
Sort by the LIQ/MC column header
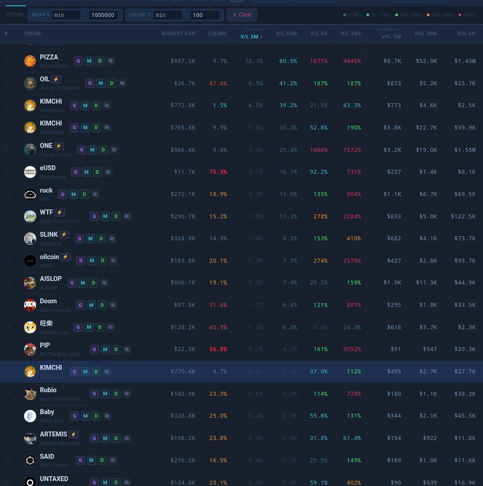(217, 34)
